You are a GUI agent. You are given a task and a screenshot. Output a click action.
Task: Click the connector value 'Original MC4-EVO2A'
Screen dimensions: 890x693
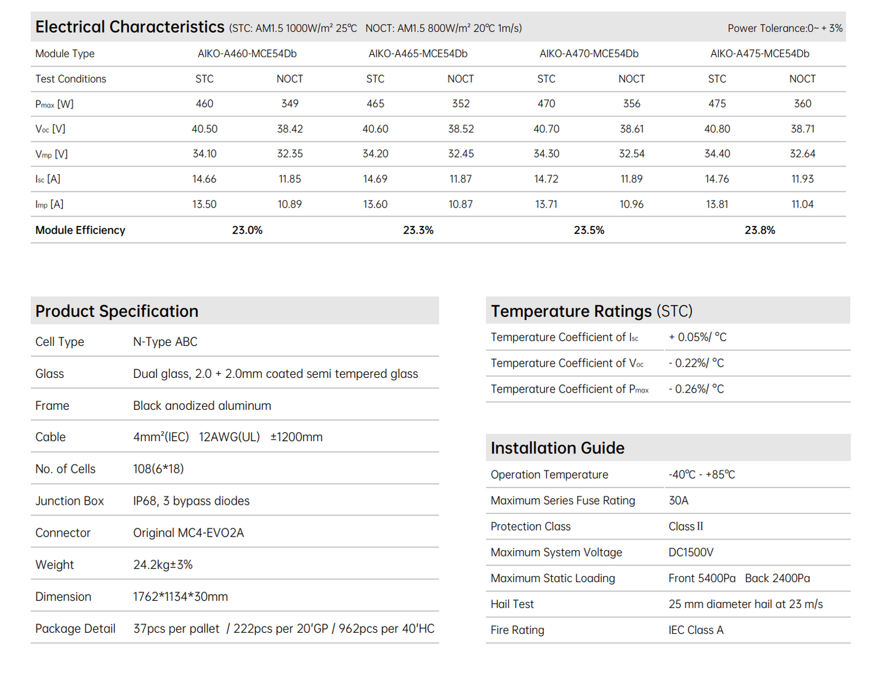point(188,533)
